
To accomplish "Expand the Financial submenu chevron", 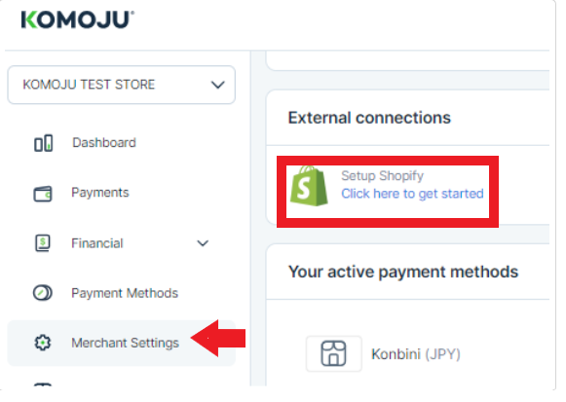I will pyautogui.click(x=203, y=243).
